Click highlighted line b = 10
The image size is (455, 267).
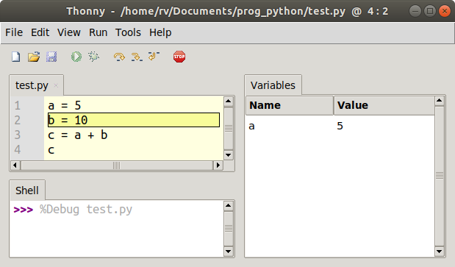[x=134, y=120]
